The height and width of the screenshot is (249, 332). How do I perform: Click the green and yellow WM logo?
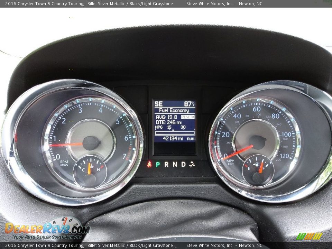coord(309,236)
